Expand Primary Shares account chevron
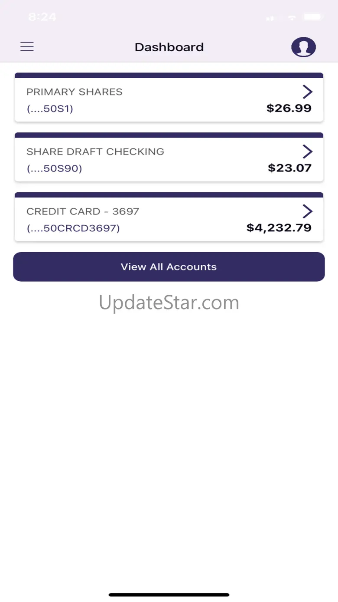Image resolution: width=338 pixels, height=602 pixels. tap(307, 92)
